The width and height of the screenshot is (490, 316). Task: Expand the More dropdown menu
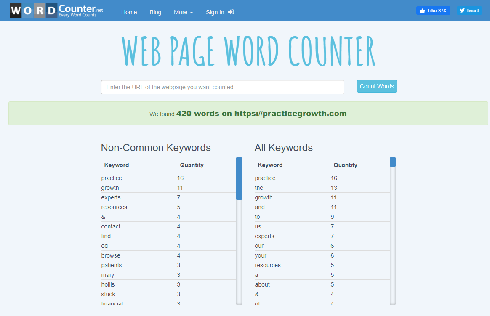pos(184,12)
